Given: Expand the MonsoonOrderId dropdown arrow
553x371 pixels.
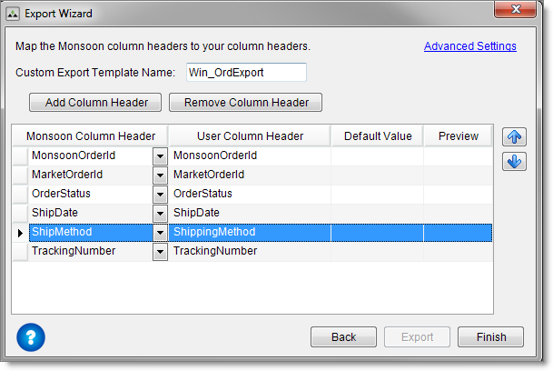Looking at the screenshot, I should pos(160,155).
